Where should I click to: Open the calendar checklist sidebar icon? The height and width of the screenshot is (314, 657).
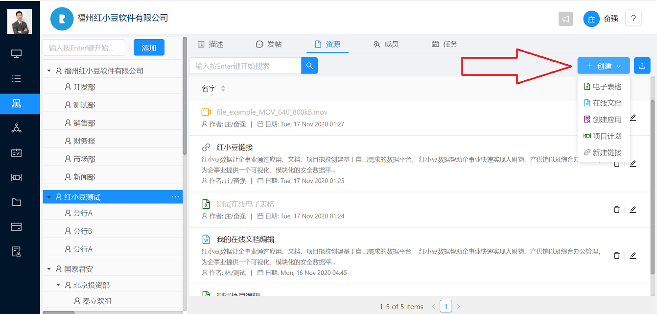tap(17, 153)
